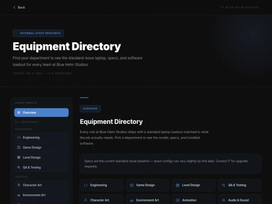
Task: Click the Game Design dice icon in sidebar
Action: pyautogui.click(x=19, y=148)
